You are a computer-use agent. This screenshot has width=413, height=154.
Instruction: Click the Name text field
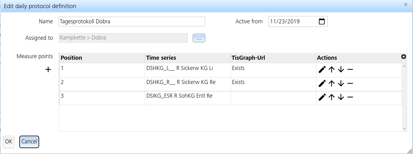point(132,21)
